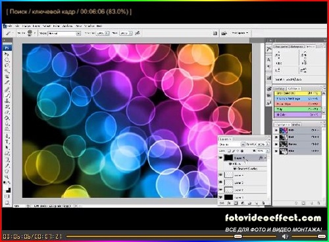Open the brush preset picker circle
Screen dimensions: 329x242
(30, 33)
